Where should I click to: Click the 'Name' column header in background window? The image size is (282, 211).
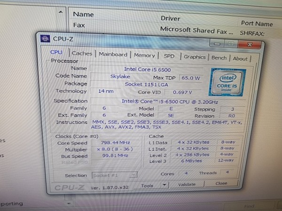coord(83,15)
